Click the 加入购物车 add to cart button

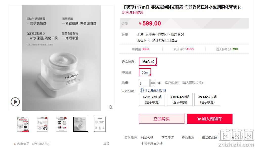pyautogui.click(x=210, y=119)
